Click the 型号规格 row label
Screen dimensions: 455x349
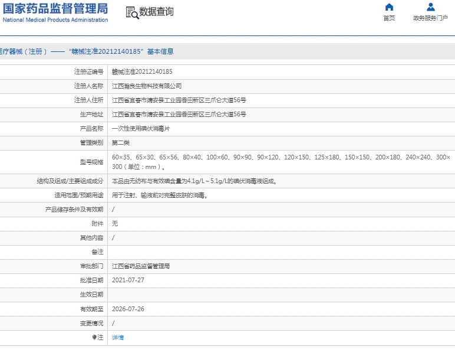click(x=92, y=162)
